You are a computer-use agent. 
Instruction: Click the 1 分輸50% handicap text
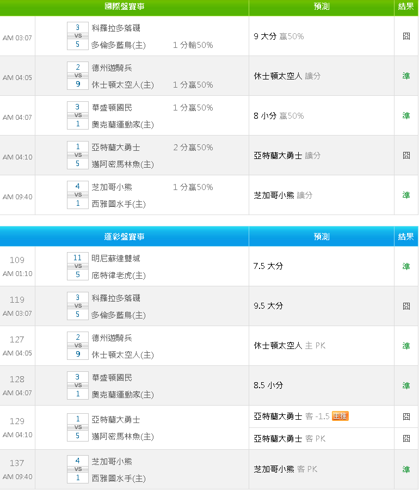pyautogui.click(x=193, y=45)
